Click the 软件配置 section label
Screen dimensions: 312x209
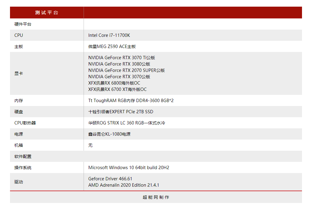23,157
